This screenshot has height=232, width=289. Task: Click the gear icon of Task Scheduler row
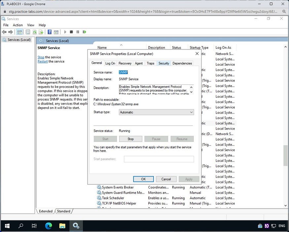(x=99, y=198)
